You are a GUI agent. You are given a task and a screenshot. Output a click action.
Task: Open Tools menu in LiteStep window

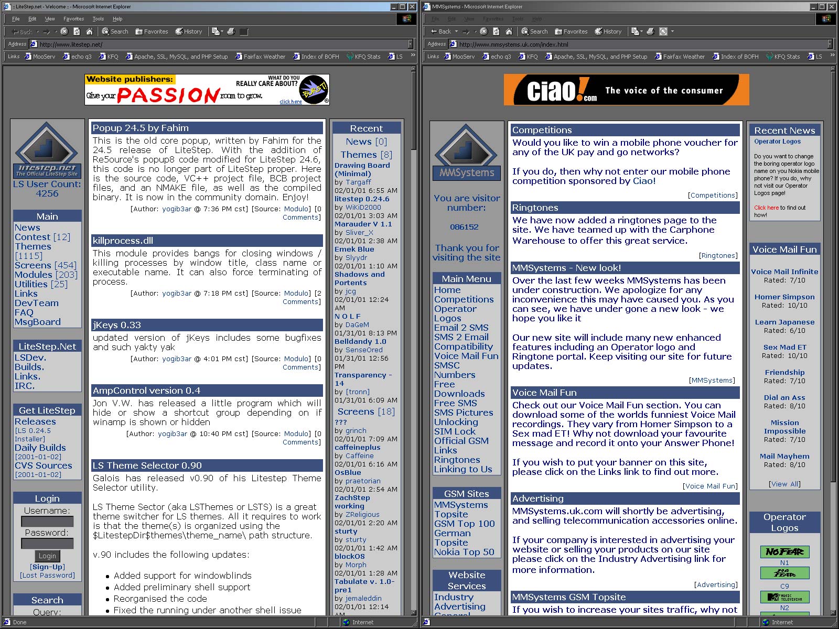click(x=98, y=19)
